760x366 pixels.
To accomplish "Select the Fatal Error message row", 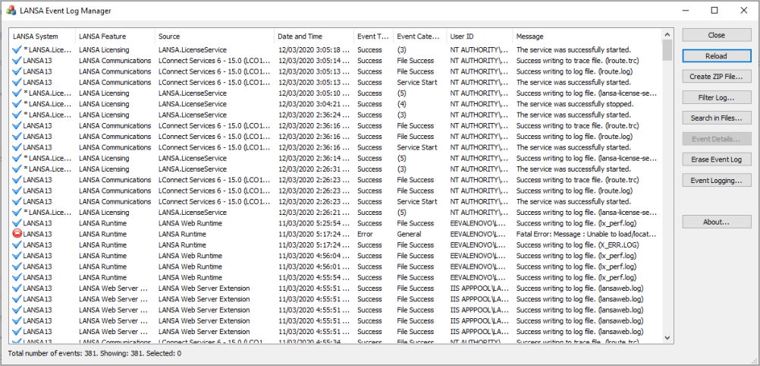I will (335, 234).
